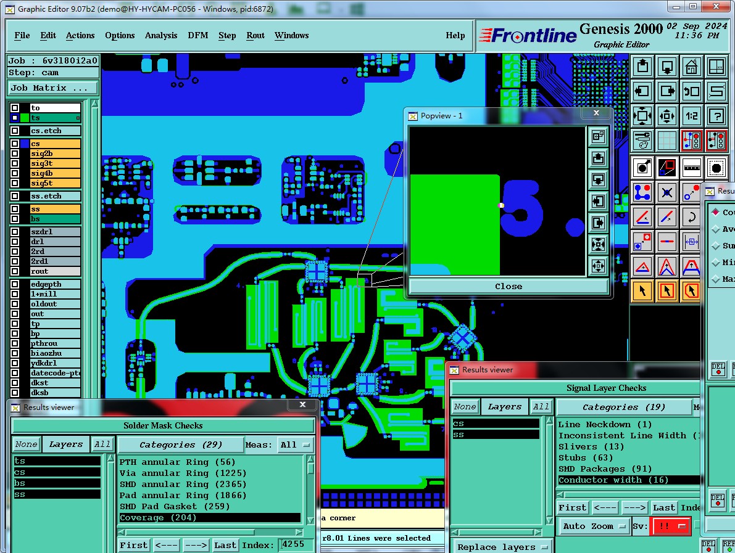Click the ruler measure tool icon
The height and width of the screenshot is (553, 735).
(691, 167)
